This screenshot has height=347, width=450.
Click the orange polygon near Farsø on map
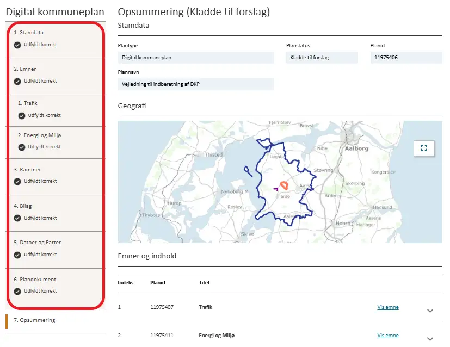click(283, 185)
